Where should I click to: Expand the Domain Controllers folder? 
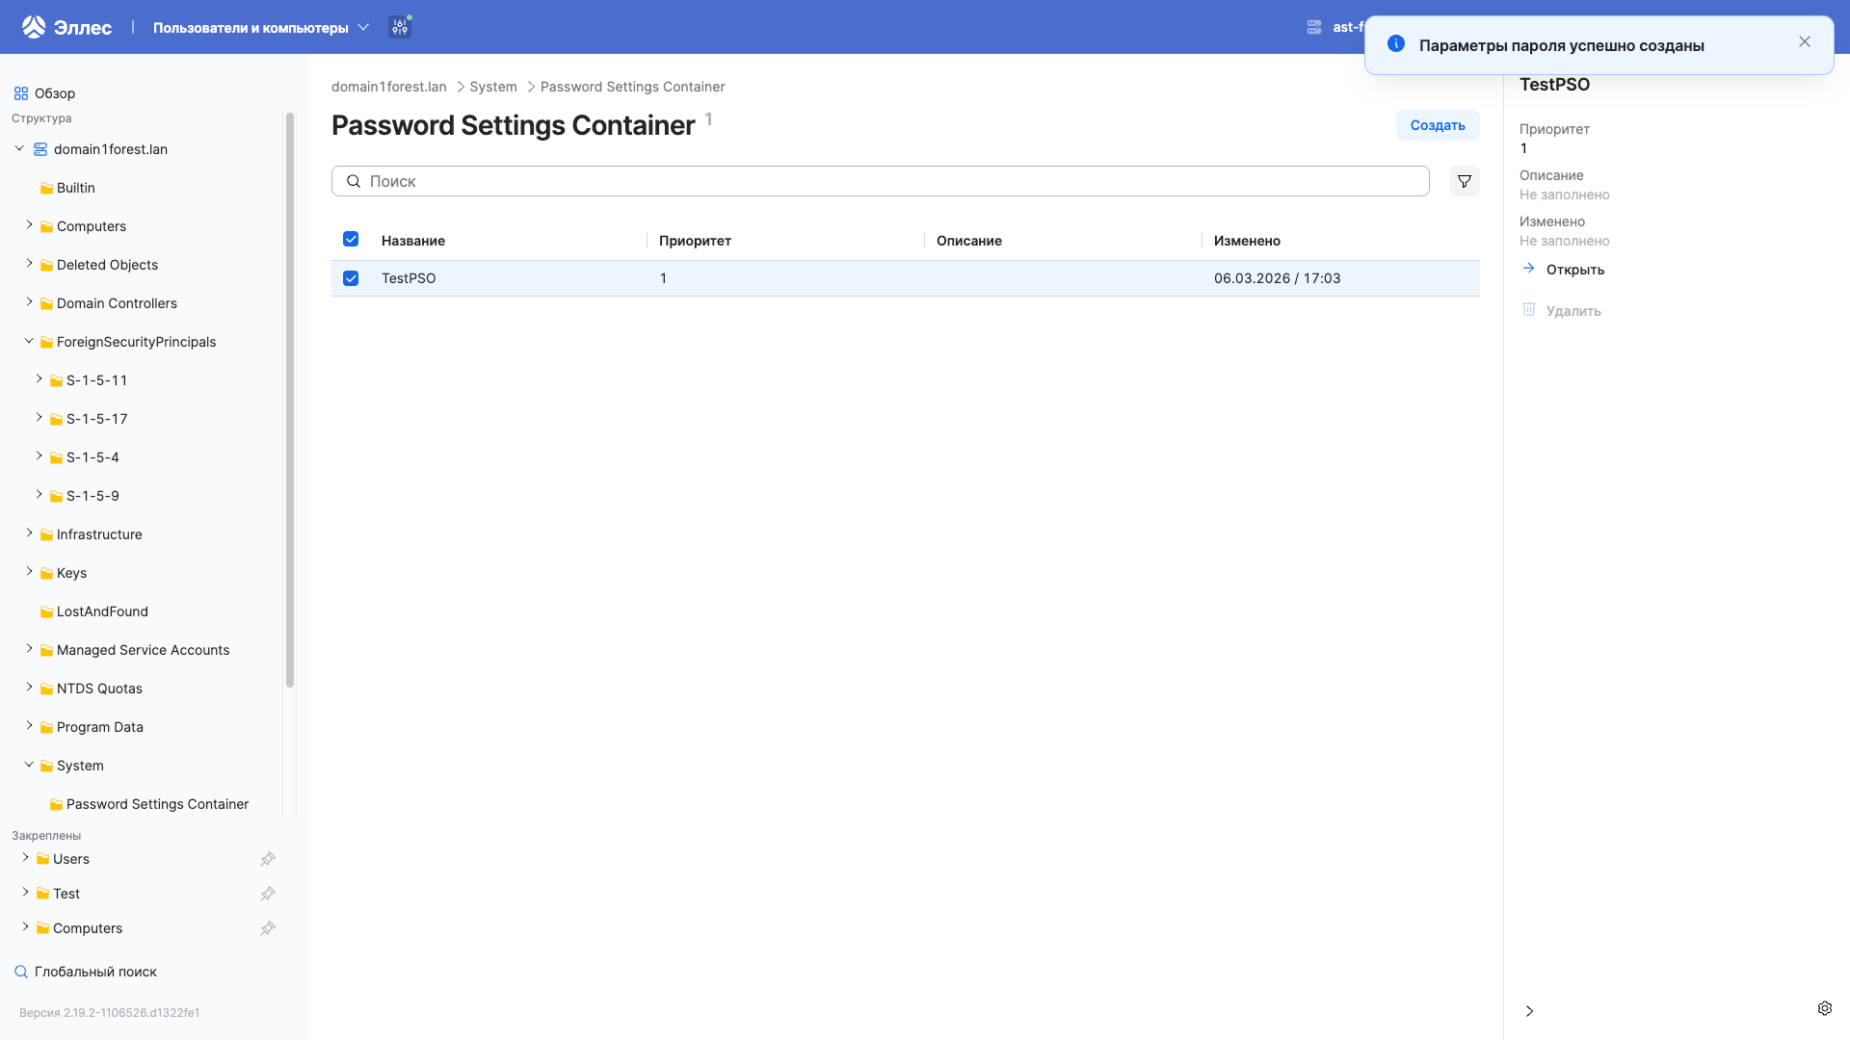(29, 302)
